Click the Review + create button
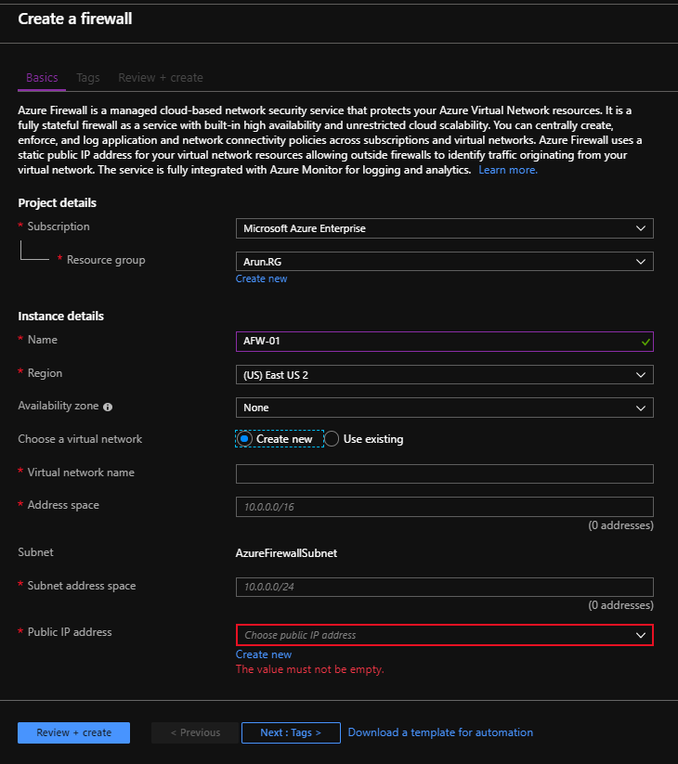Viewport: 678px width, 764px height. 73,732
